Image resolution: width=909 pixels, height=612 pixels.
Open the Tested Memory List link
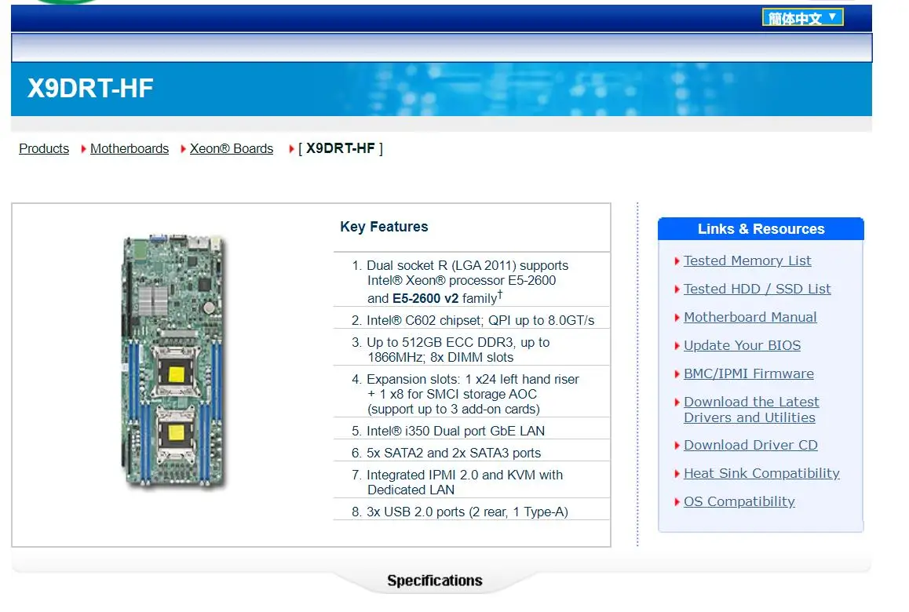pyautogui.click(x=747, y=260)
